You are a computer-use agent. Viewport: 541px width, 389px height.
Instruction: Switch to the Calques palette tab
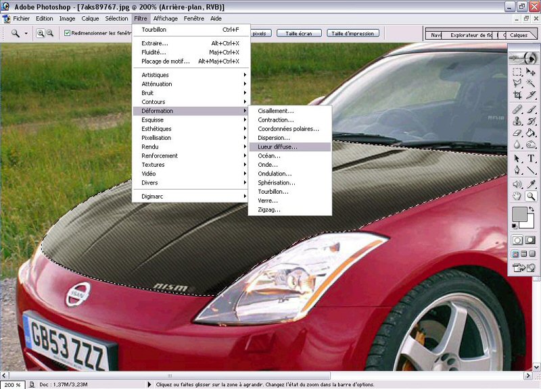519,35
